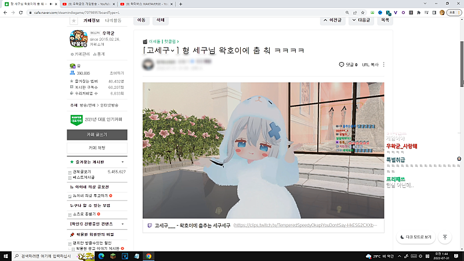Open the 카페정보 tab
This screenshot has height=261, width=464.
click(92, 20)
